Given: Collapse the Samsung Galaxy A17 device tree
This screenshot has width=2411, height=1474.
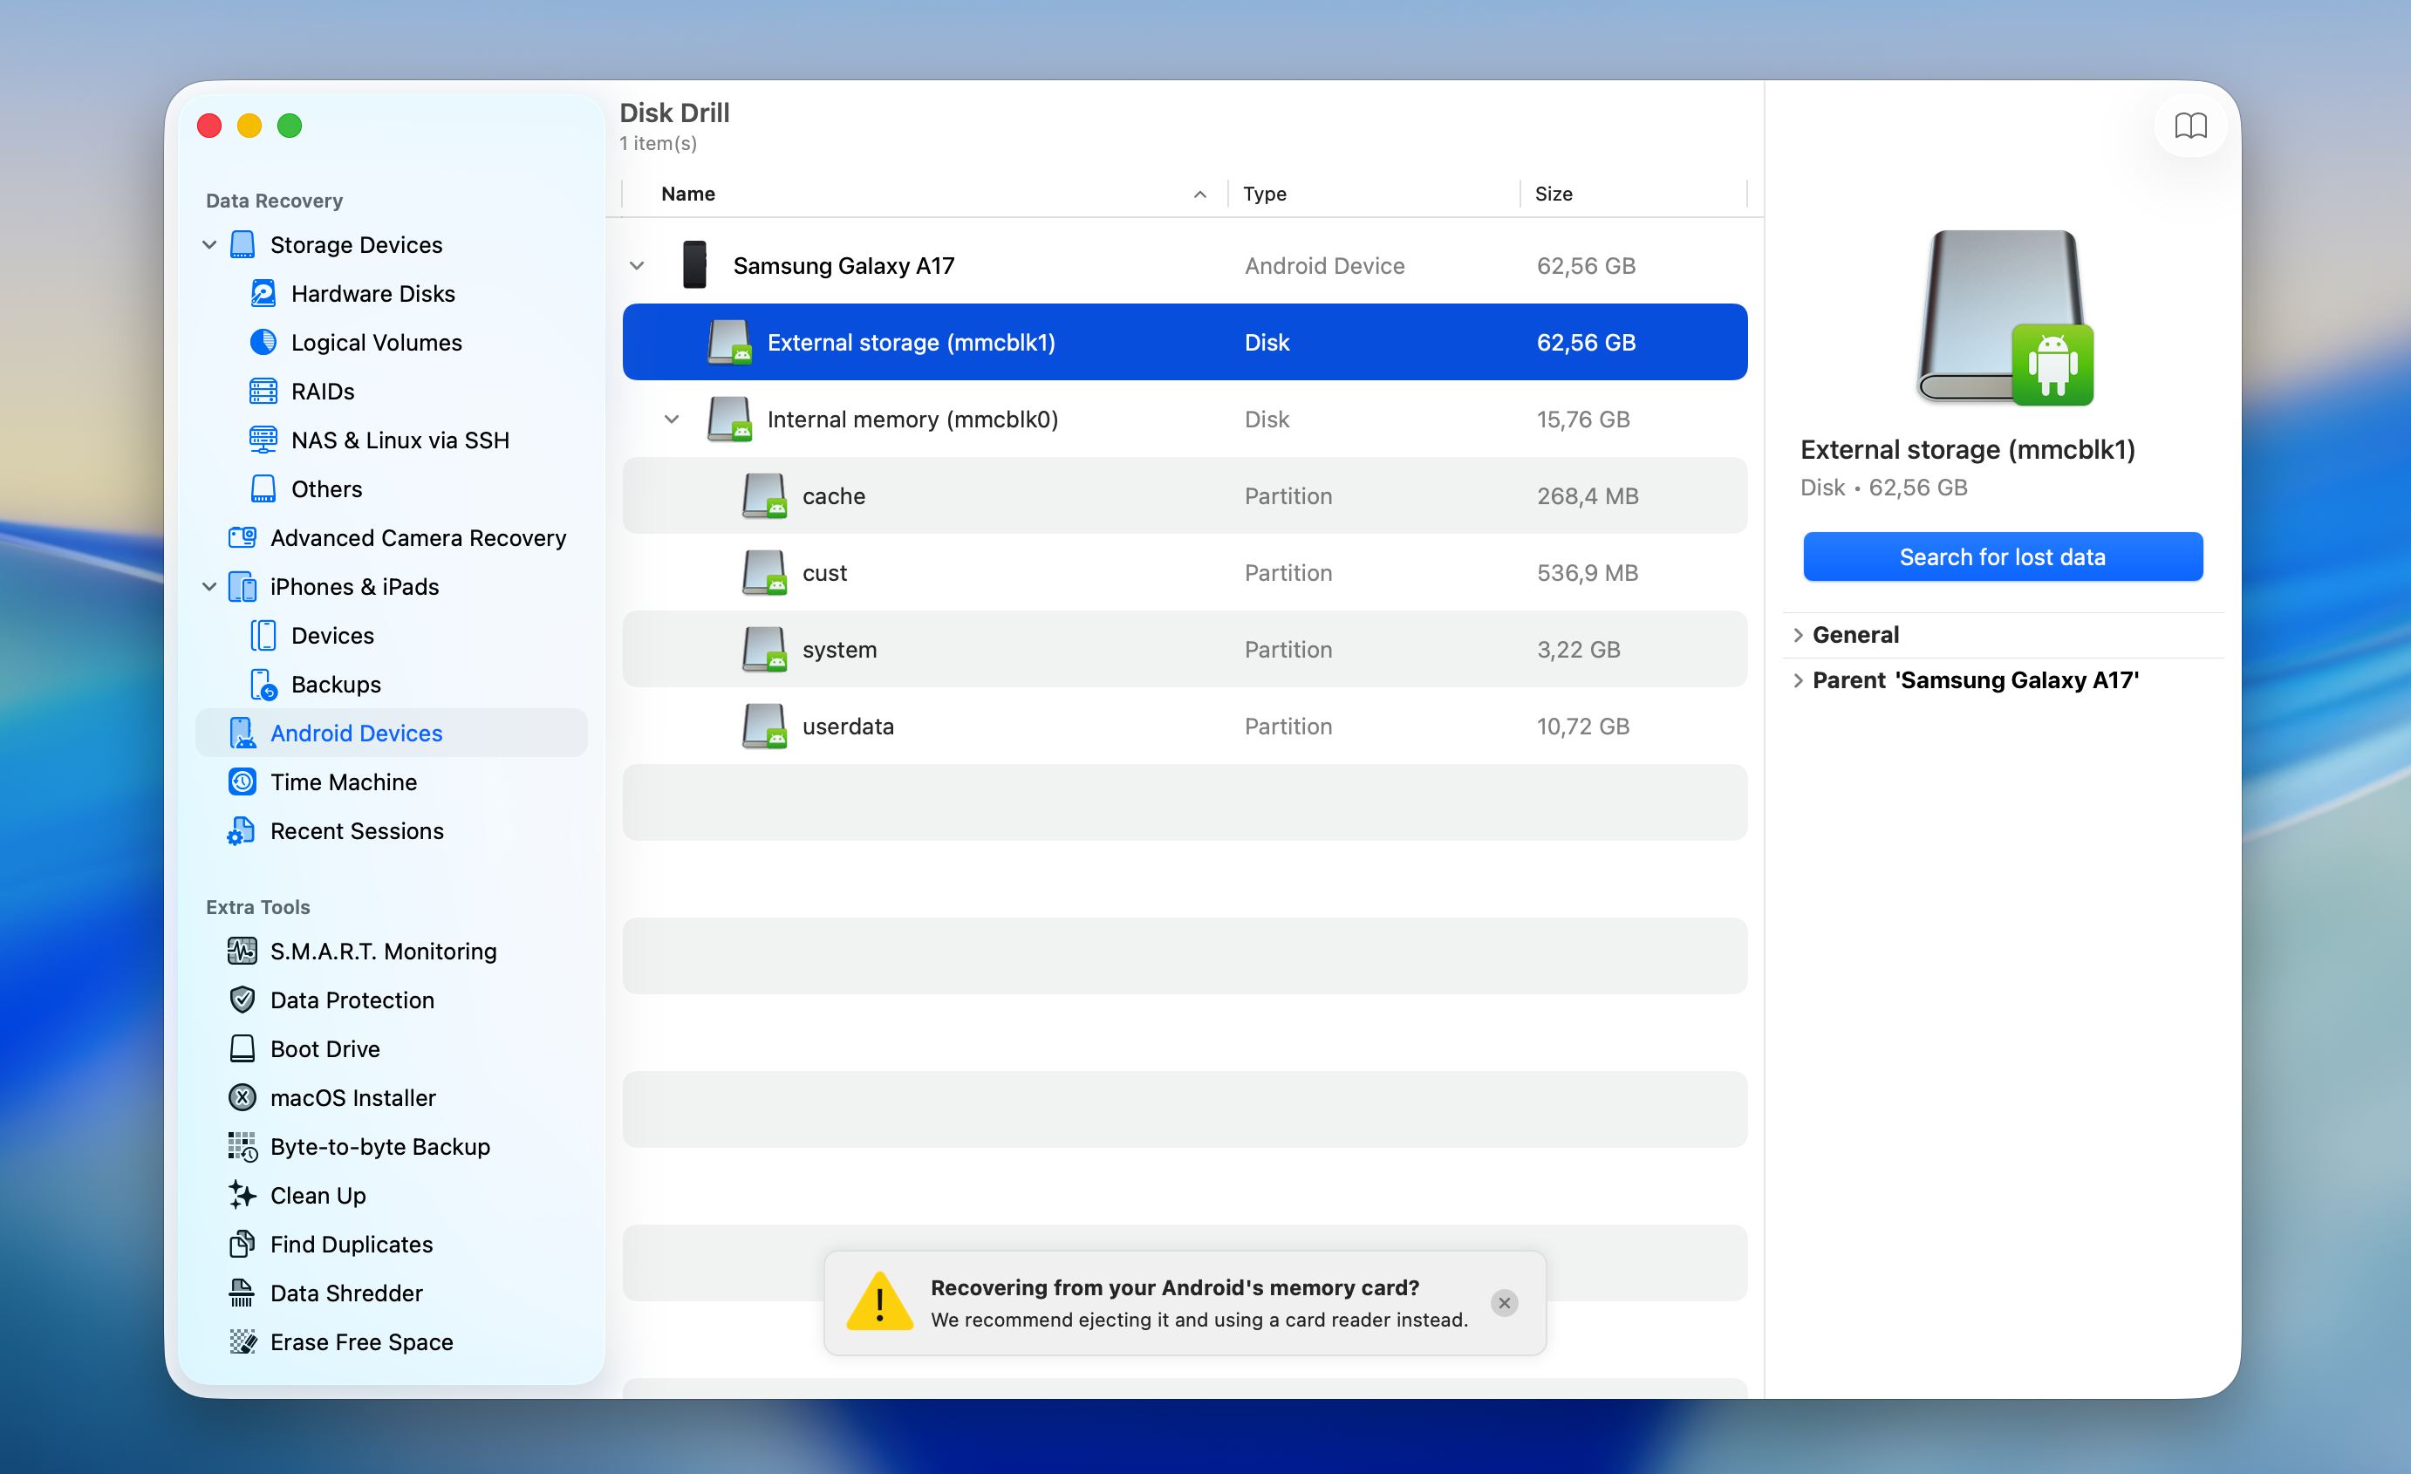Looking at the screenshot, I should point(637,265).
